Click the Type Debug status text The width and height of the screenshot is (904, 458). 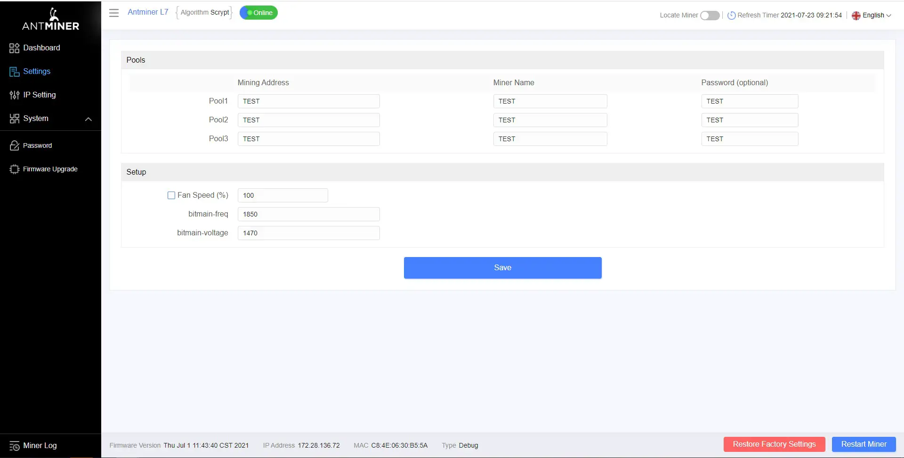click(460, 446)
